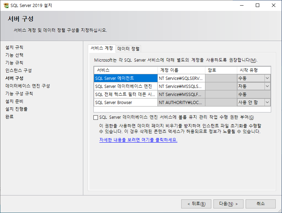The height and width of the screenshot is (213, 282).
Task: Click the 계정 이름 column header
Action: [x=181, y=70]
